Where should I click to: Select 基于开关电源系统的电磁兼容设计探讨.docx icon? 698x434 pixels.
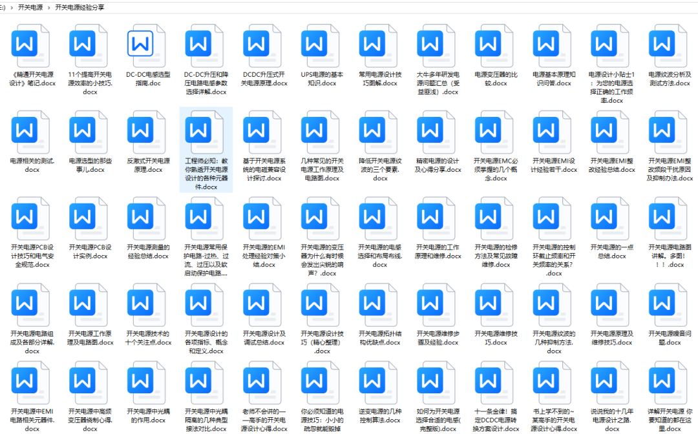262,132
